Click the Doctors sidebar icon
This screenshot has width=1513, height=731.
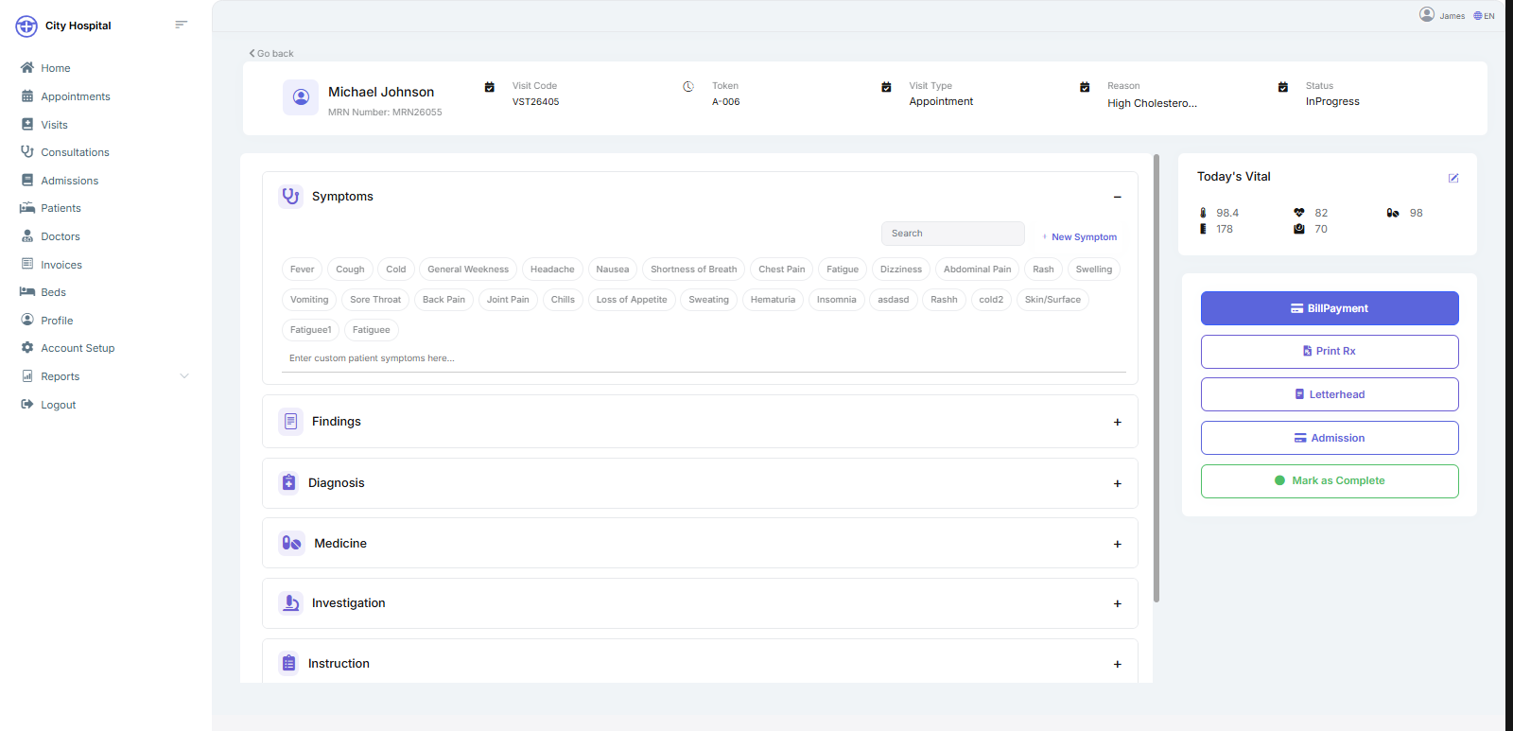click(x=27, y=236)
